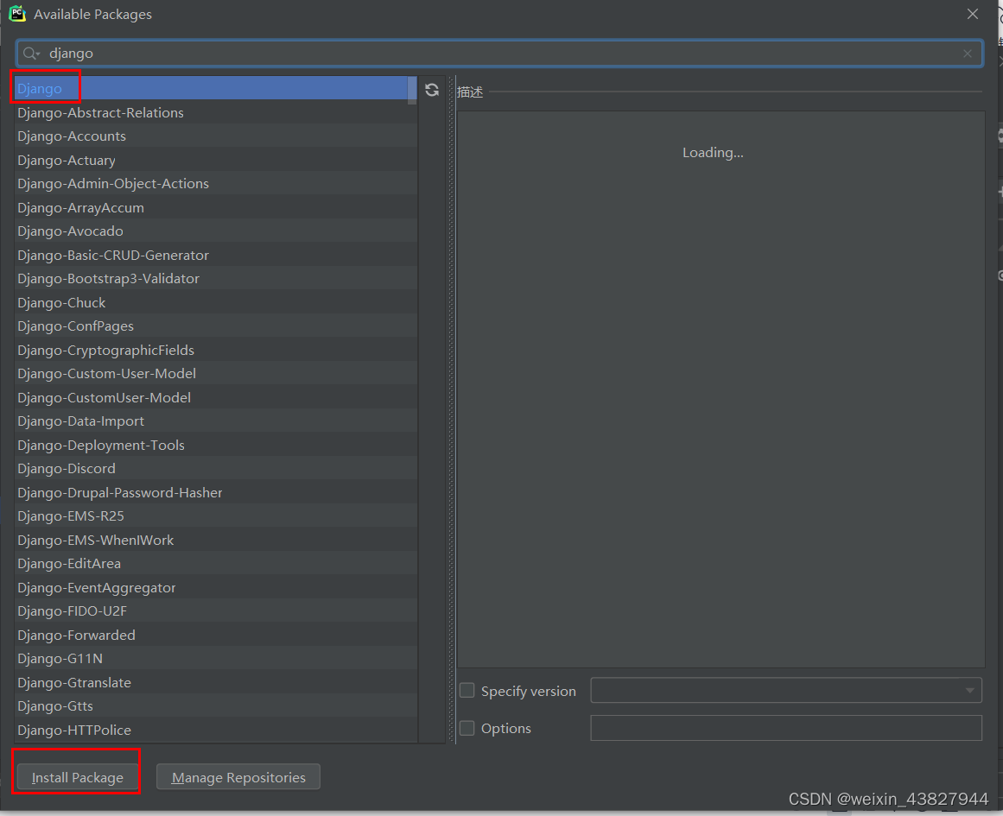The height and width of the screenshot is (816, 1003).
Task: Select Django-Avocado package
Action: pos(216,231)
